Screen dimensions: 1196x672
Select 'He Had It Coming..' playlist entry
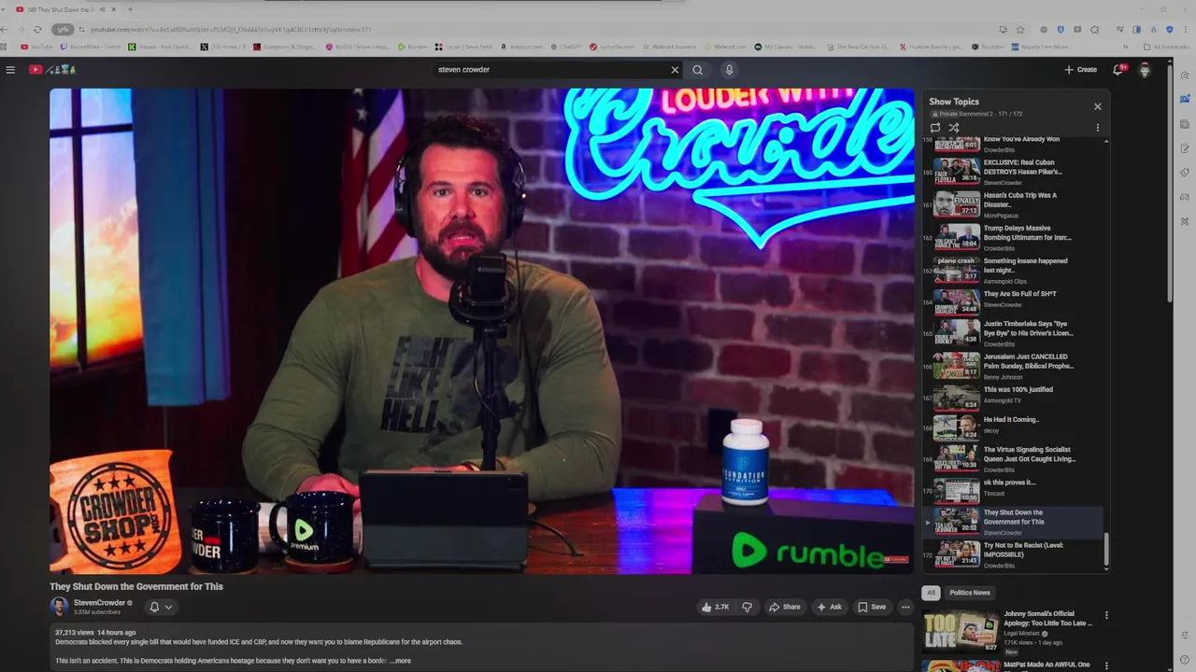tap(1015, 428)
